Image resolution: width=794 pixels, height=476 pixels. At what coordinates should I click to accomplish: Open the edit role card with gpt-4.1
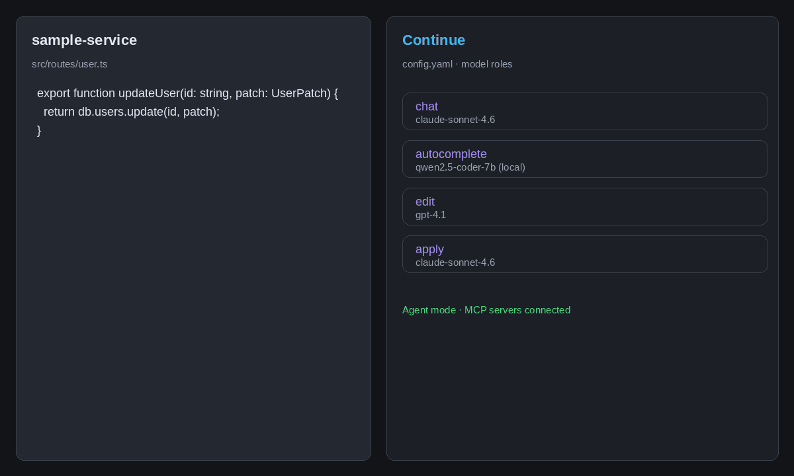point(585,206)
